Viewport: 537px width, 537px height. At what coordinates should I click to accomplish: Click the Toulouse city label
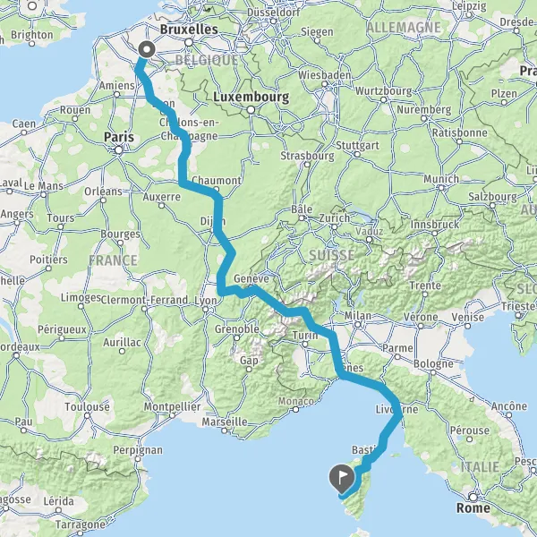(88, 406)
